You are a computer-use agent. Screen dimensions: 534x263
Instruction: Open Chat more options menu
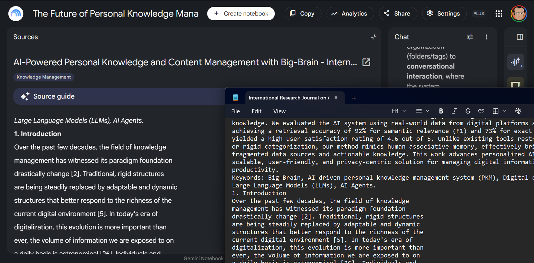(x=486, y=37)
